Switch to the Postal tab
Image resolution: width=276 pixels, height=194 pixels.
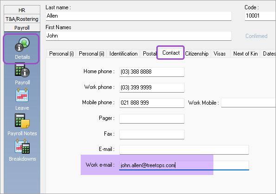click(149, 54)
